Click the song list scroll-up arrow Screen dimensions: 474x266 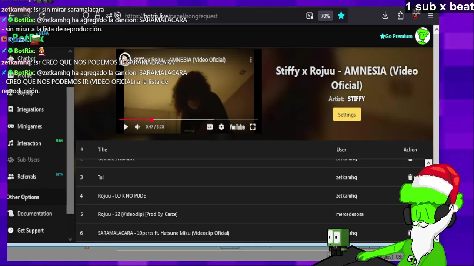[428, 163]
